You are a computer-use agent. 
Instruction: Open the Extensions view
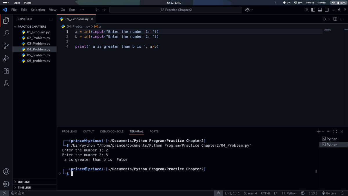point(6,71)
